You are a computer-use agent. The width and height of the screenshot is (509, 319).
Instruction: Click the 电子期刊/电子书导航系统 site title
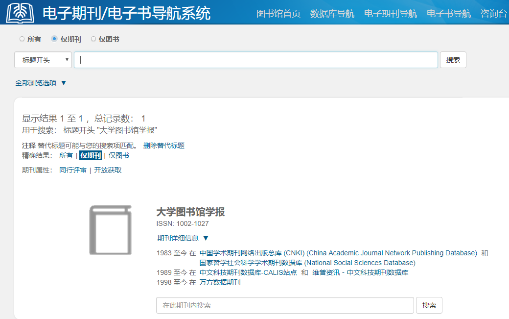(x=127, y=14)
